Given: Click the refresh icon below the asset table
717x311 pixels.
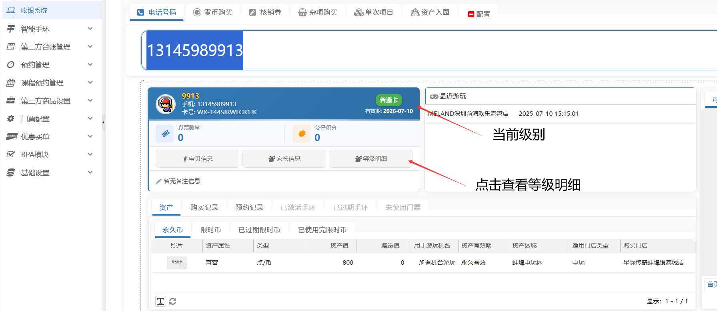Looking at the screenshot, I should pos(172,301).
